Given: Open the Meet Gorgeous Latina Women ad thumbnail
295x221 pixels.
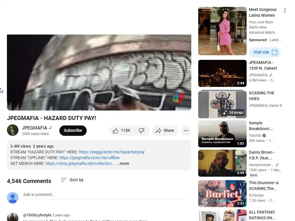Looking at the screenshot, I should pos(222,31).
